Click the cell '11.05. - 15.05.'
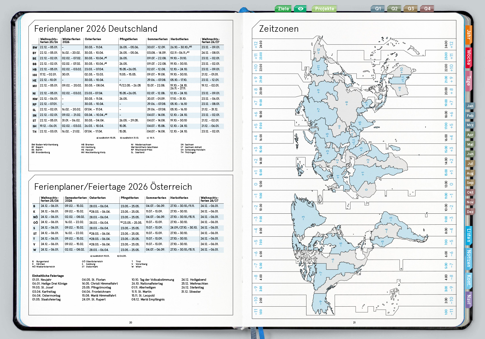The width and height of the screenshot is (485, 339). pos(128,74)
